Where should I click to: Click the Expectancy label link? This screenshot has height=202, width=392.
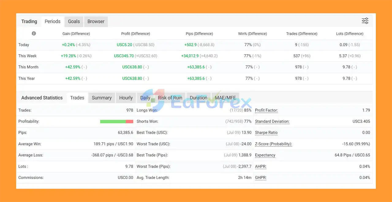265,155
